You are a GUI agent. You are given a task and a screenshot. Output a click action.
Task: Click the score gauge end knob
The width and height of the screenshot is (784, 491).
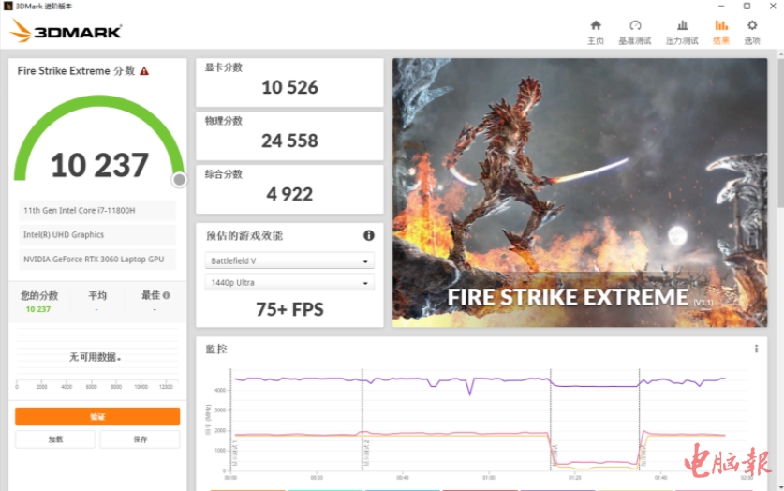[x=179, y=179]
